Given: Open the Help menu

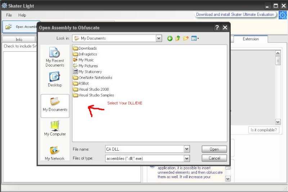Looking at the screenshot, I should tap(22, 15).
